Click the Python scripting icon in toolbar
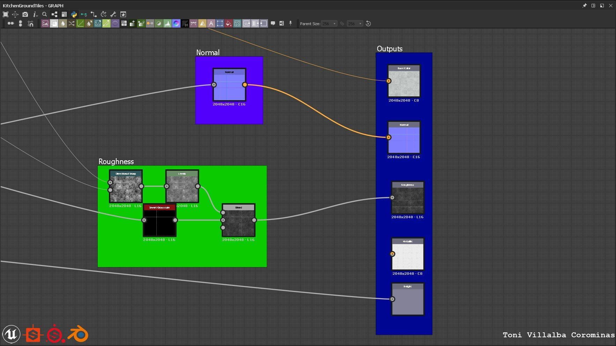This screenshot has width=616, height=346. click(74, 14)
